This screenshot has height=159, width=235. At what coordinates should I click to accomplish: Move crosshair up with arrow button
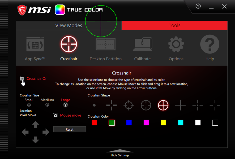coord(36,125)
